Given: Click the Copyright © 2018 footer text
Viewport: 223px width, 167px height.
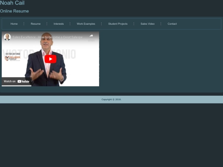Looking at the screenshot, I should [111, 99].
